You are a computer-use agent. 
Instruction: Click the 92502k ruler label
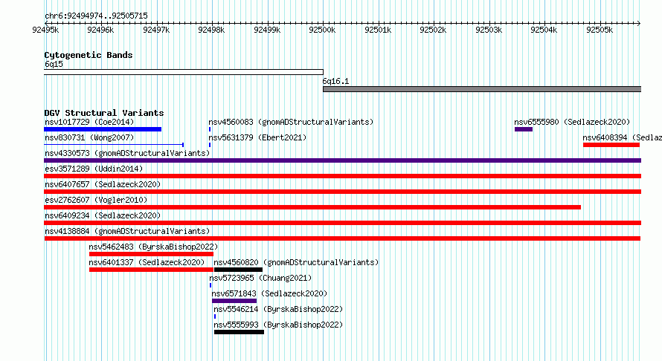point(433,30)
